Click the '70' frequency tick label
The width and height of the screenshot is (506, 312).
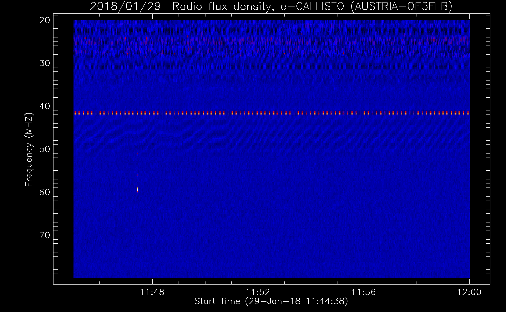45,235
